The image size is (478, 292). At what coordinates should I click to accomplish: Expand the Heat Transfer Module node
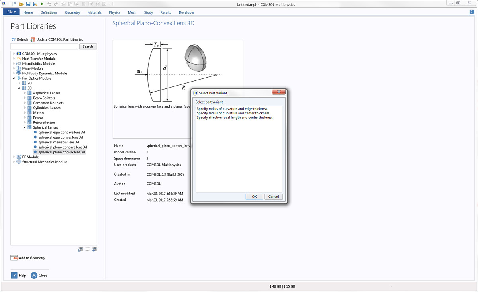[14, 59]
